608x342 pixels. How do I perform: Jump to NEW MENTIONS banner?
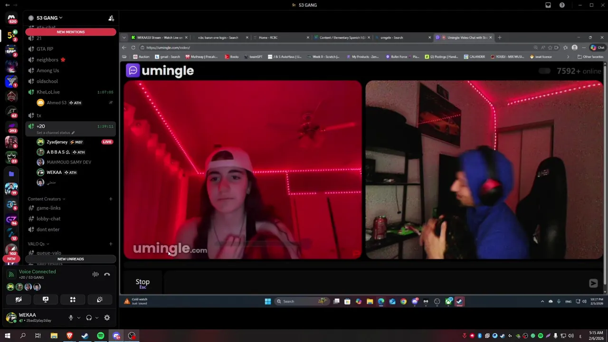click(71, 32)
